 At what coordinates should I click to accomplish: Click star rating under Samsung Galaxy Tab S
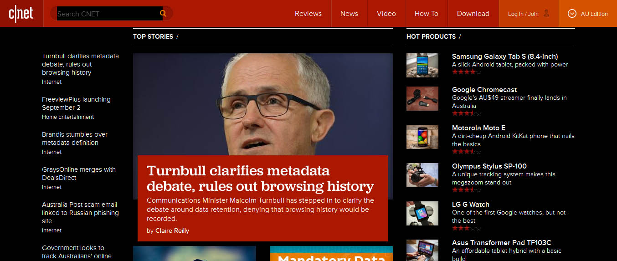466,72
